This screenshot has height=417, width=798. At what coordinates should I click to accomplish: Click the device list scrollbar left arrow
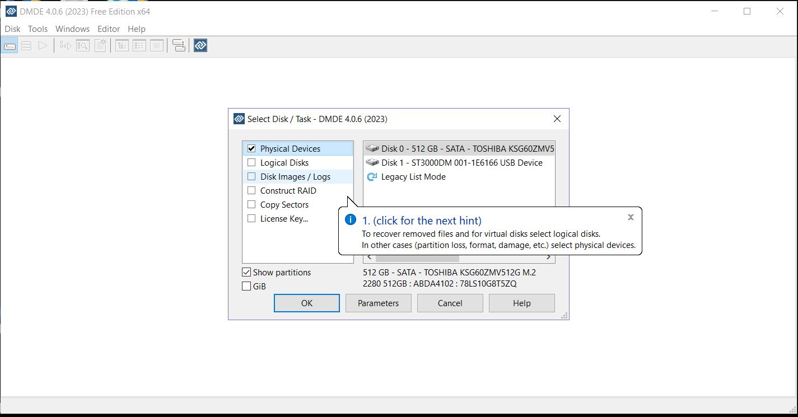[x=369, y=258]
